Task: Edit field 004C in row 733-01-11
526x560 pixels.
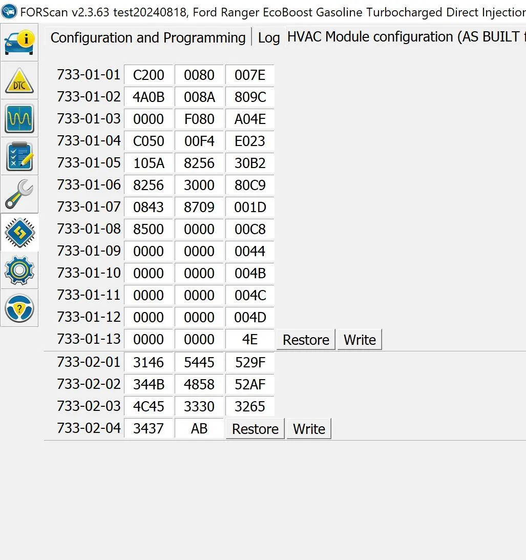Action: coord(250,295)
